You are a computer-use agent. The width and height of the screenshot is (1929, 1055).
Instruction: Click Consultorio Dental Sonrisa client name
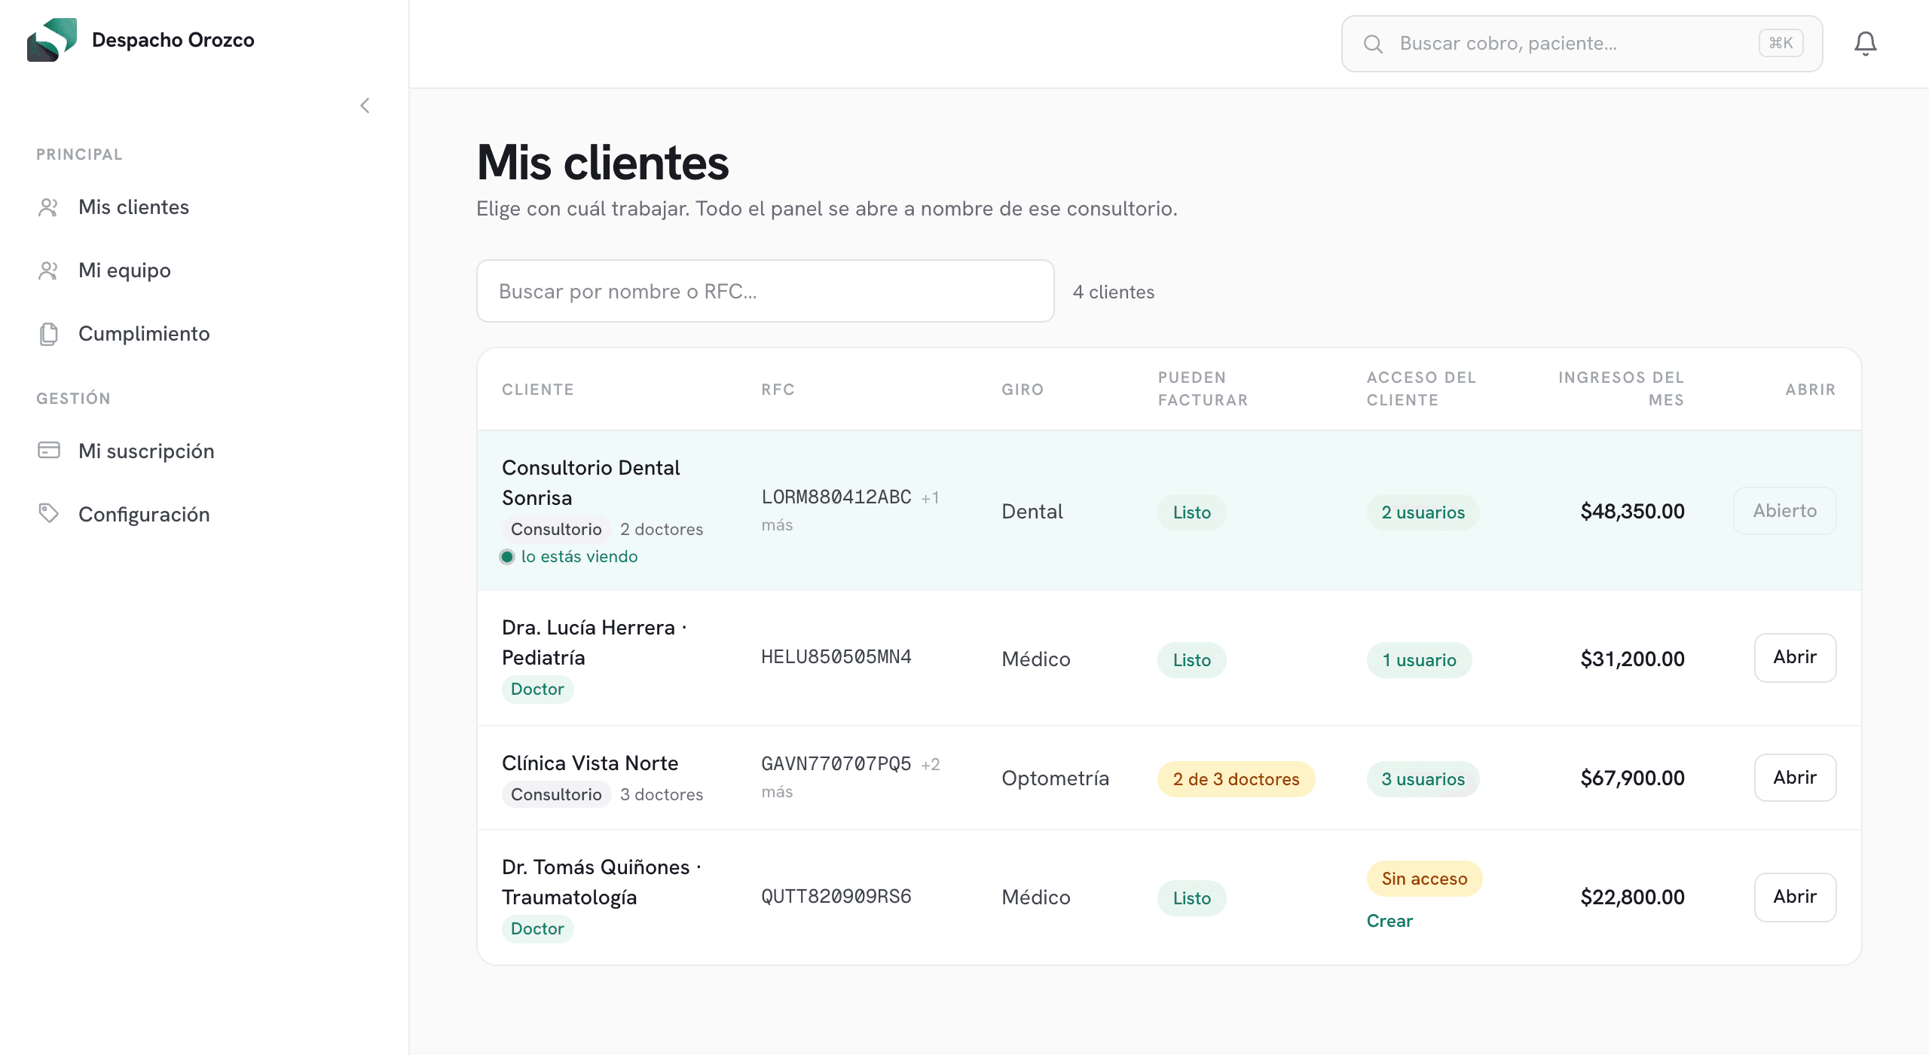point(591,483)
